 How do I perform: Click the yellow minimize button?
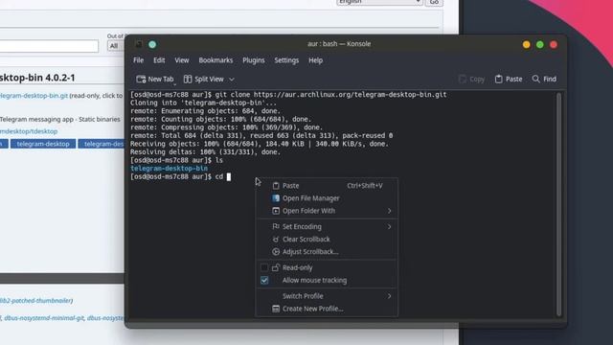pyautogui.click(x=526, y=45)
